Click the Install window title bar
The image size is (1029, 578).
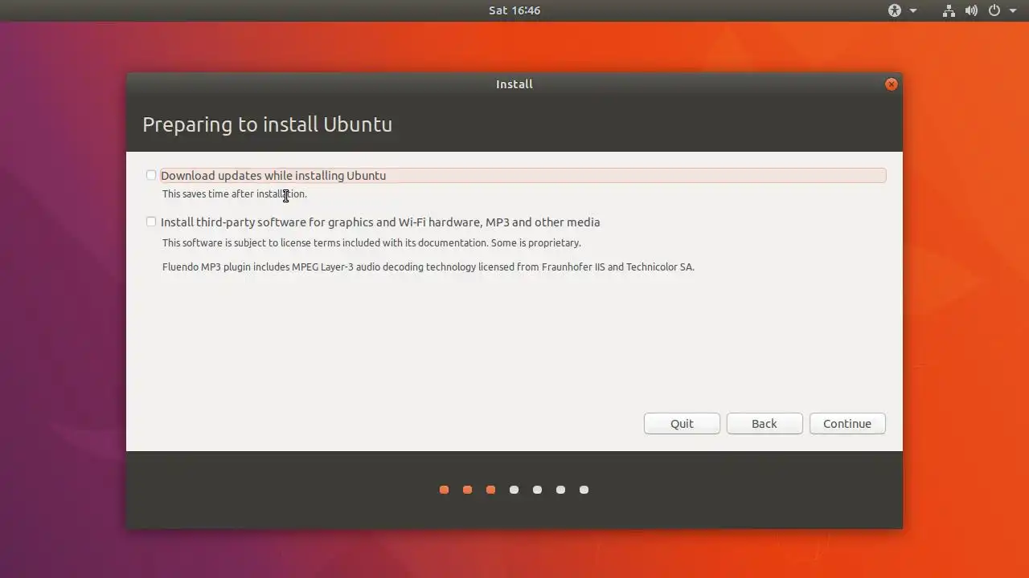pos(514,84)
